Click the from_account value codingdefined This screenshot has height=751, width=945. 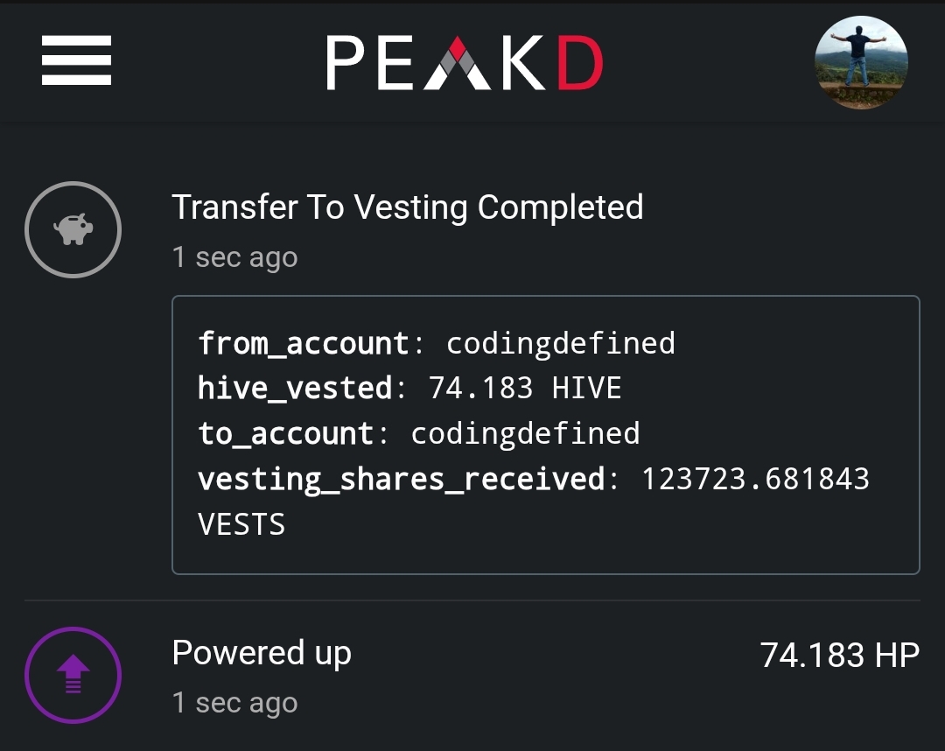point(561,344)
